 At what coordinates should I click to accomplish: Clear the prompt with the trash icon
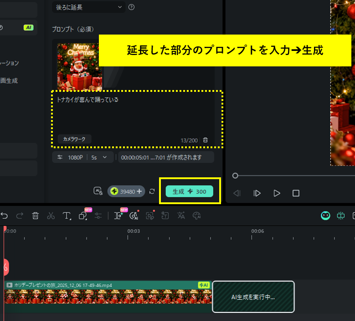tap(206, 140)
